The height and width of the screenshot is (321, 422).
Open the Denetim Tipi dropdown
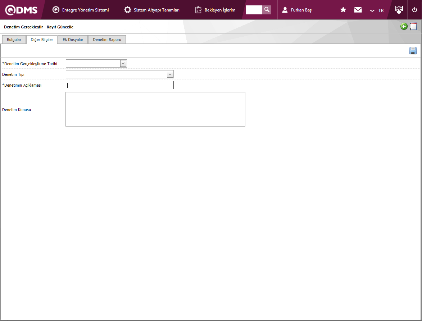pyautogui.click(x=170, y=74)
